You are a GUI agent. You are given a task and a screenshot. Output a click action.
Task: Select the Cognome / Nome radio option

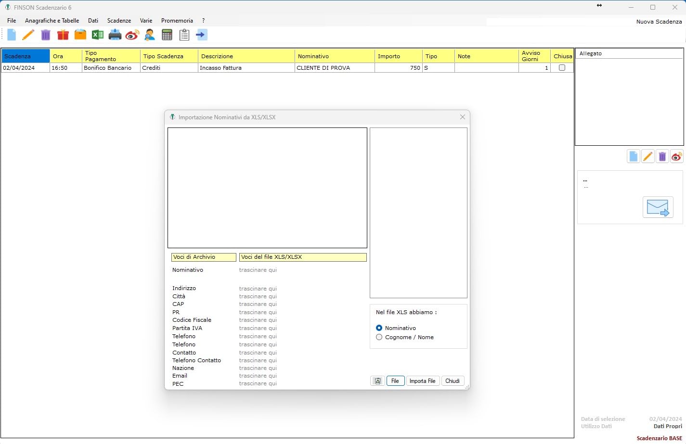[x=379, y=337]
